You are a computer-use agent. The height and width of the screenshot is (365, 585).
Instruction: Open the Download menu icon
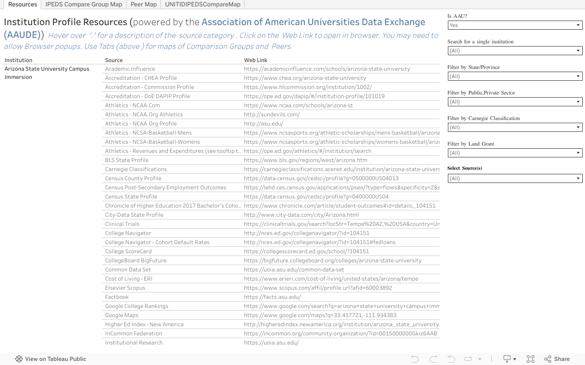pyautogui.click(x=509, y=359)
